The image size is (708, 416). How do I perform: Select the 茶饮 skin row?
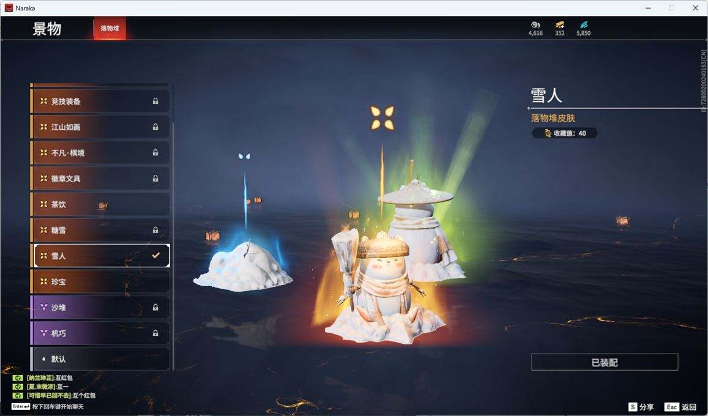(x=100, y=204)
